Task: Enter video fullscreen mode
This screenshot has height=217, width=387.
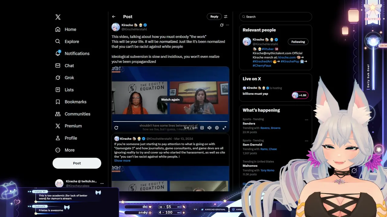Action: click(224, 128)
